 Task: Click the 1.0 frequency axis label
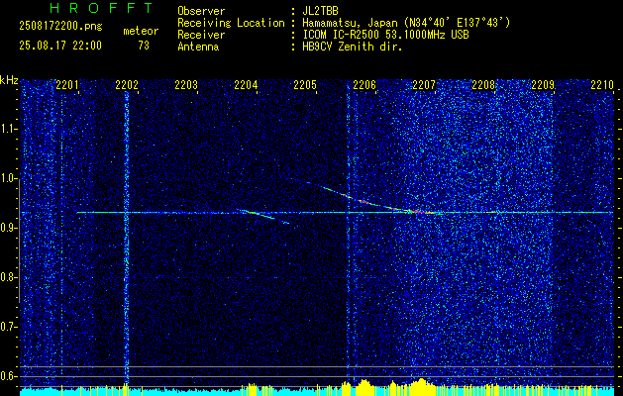8,178
